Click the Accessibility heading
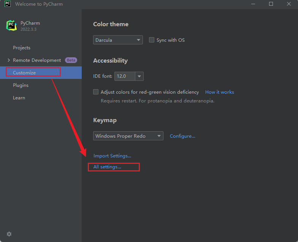Screen dimensions: 298x242 tap(110, 61)
